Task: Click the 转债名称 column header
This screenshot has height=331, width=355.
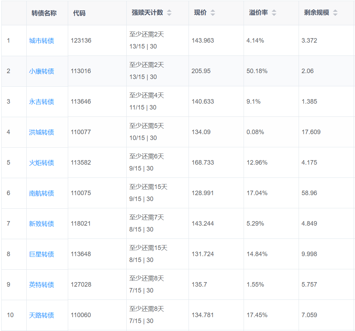Action: (x=44, y=13)
